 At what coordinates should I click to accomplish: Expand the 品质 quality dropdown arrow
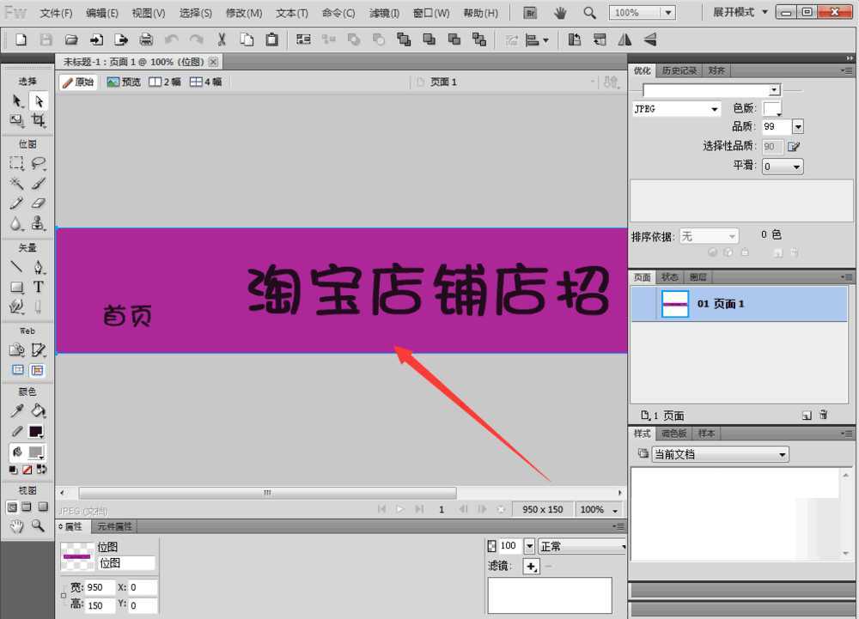pyautogui.click(x=797, y=127)
